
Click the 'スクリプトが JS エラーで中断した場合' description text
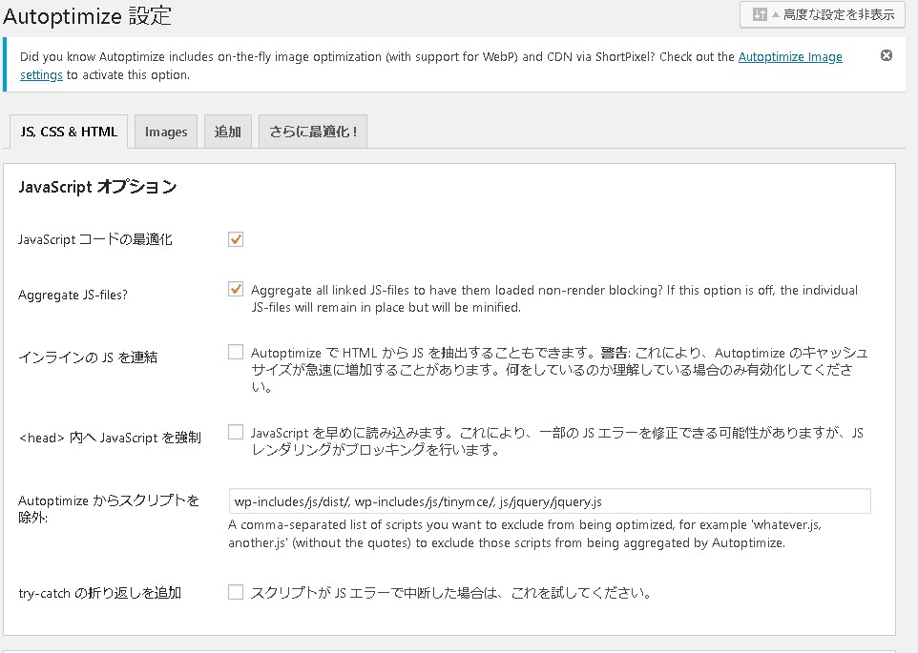pos(450,593)
